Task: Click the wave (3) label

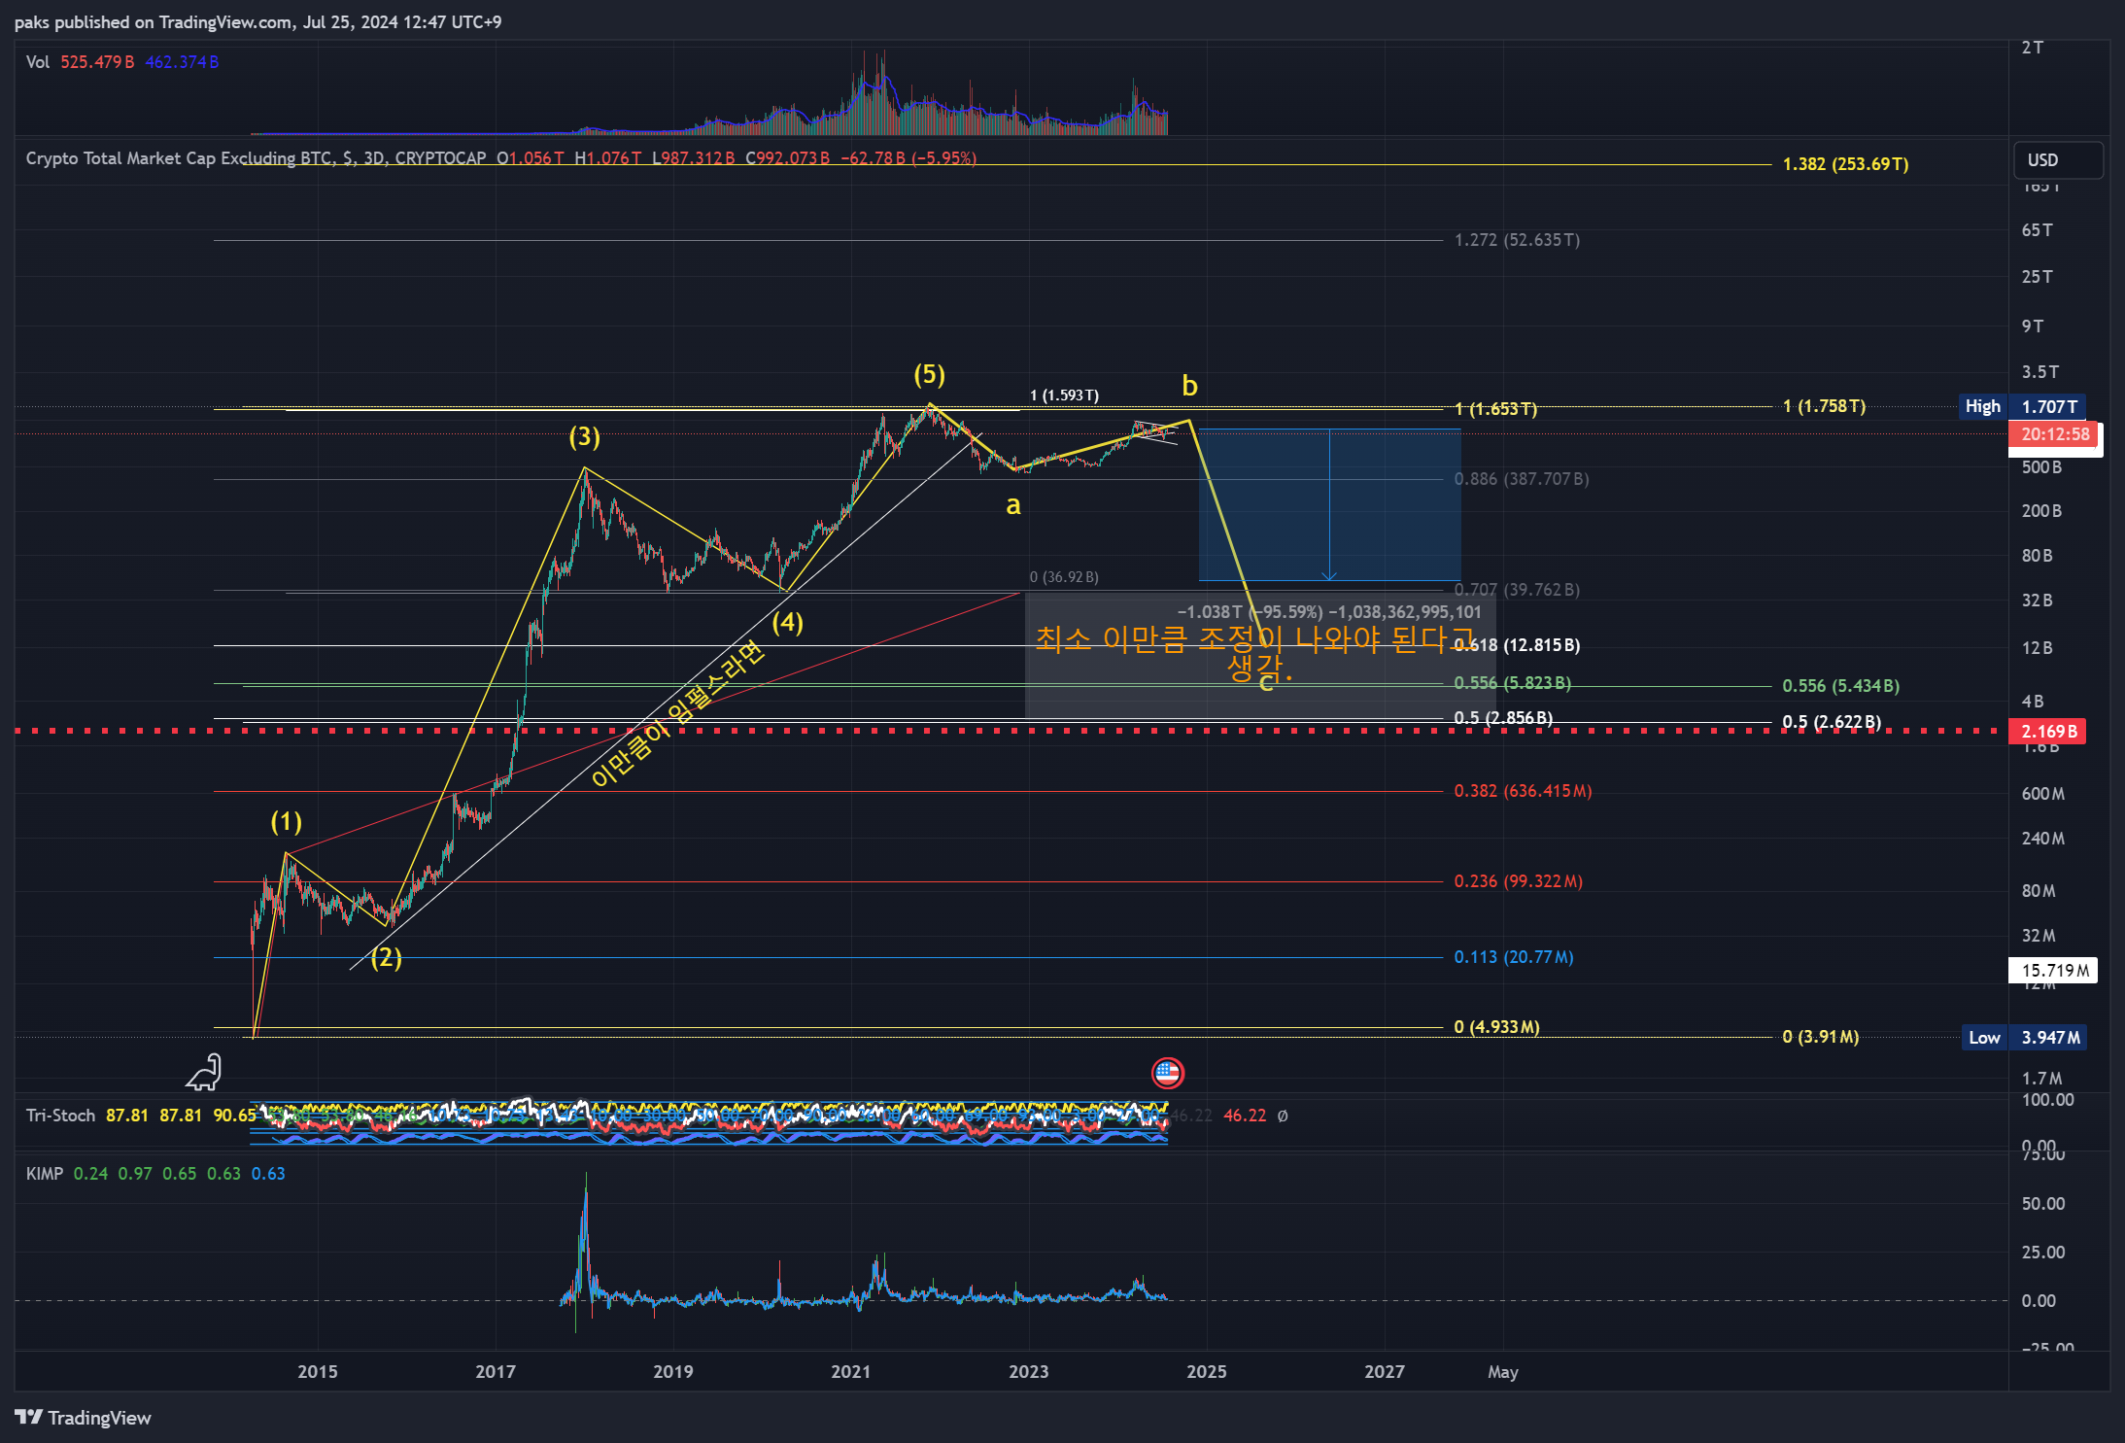Action: click(x=584, y=437)
